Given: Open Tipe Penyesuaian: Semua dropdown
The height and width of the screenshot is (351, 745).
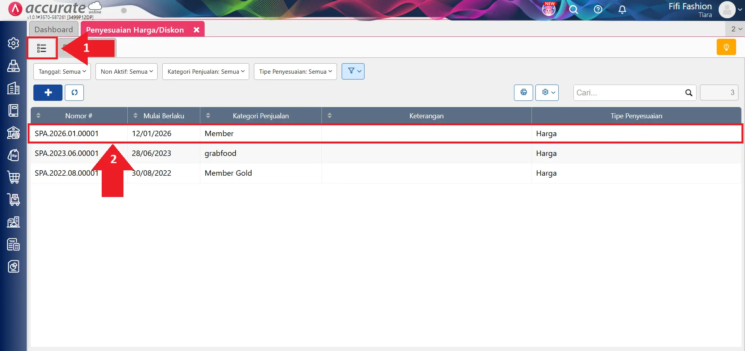Looking at the screenshot, I should click(295, 72).
